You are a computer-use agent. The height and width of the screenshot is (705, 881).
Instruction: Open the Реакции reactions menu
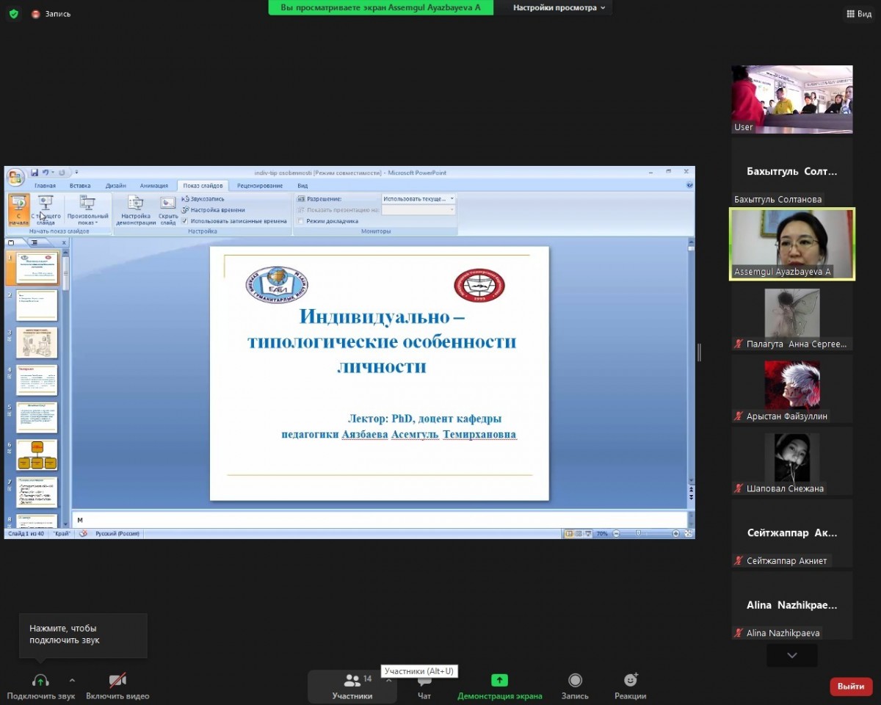pos(630,681)
